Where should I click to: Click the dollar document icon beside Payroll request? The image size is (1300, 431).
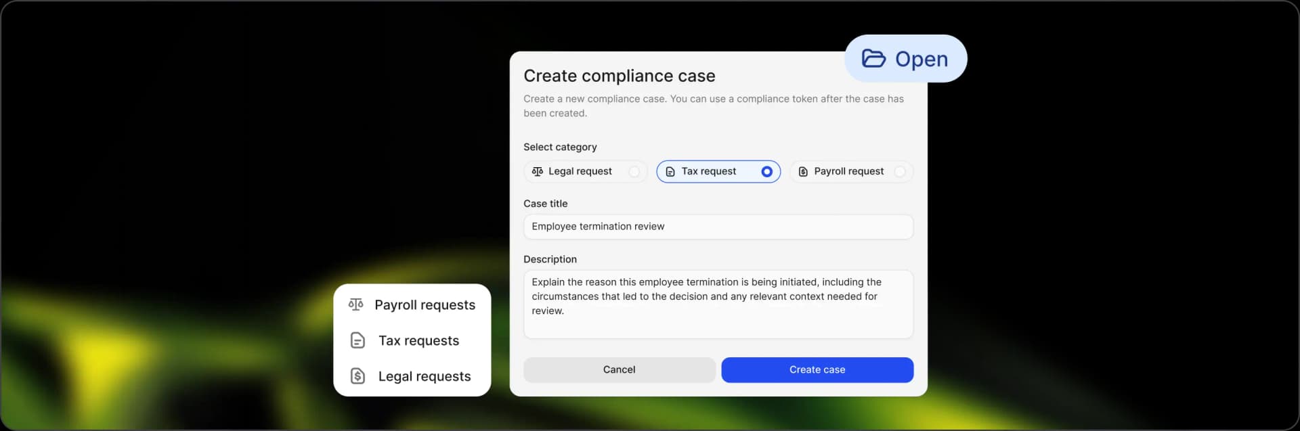pos(802,172)
